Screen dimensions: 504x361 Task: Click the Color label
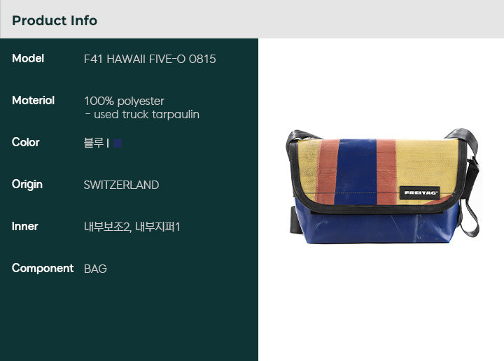point(26,142)
